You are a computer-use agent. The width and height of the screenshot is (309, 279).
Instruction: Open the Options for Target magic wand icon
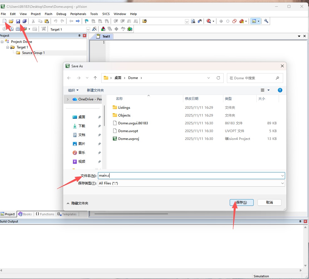pos(94,29)
